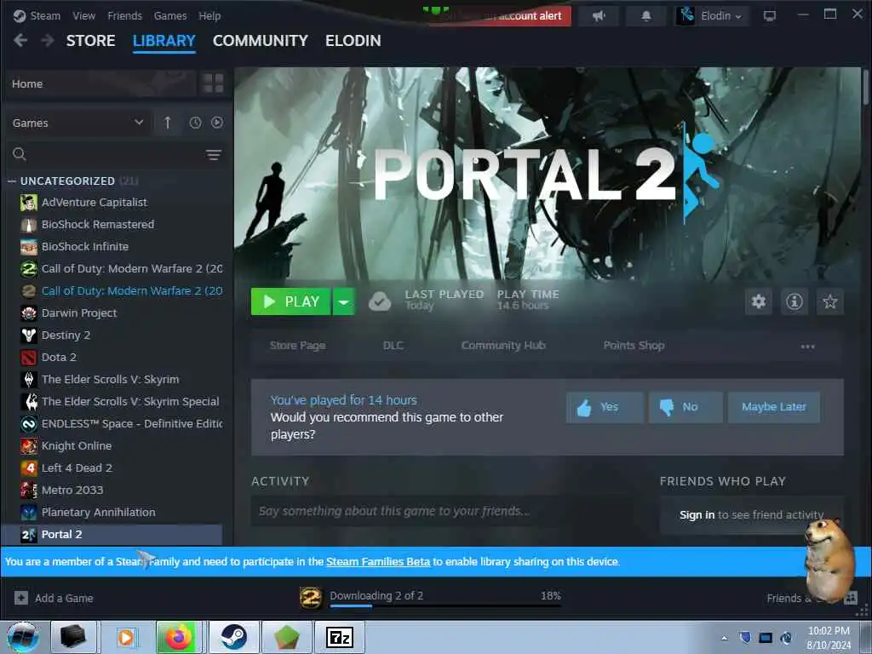Click Add a Game plus icon
This screenshot has height=654, width=872.
click(21, 598)
